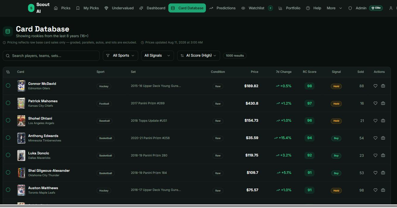
Task: Open the Card Database tab
Action: point(187,8)
